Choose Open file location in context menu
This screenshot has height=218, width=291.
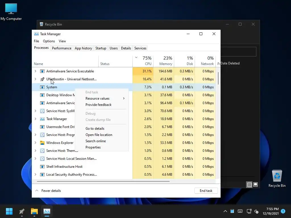[x=102, y=135]
